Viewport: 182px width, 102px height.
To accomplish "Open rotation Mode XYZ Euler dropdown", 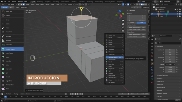I will click(x=170, y=64).
